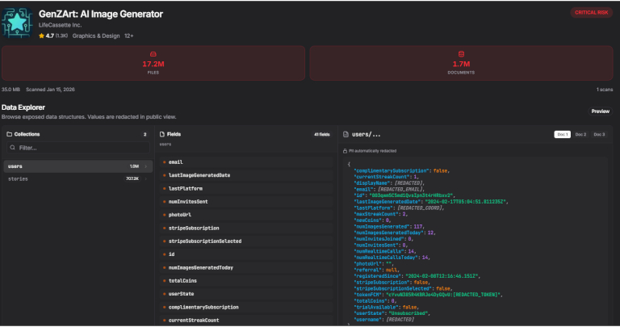Image resolution: width=620 pixels, height=327 pixels.
Task: Click the GenZArt app logo icon
Action: click(17, 23)
